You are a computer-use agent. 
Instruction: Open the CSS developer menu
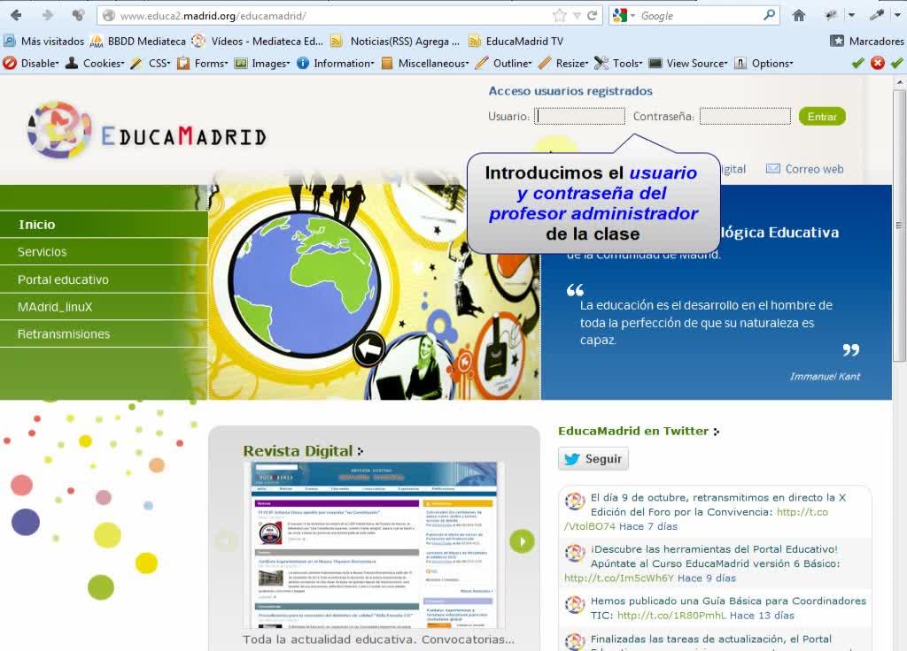[x=151, y=63]
